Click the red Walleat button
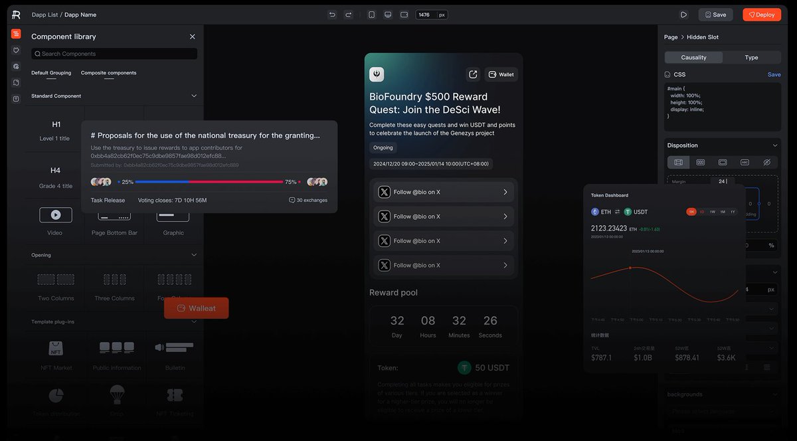The image size is (797, 441). (197, 308)
